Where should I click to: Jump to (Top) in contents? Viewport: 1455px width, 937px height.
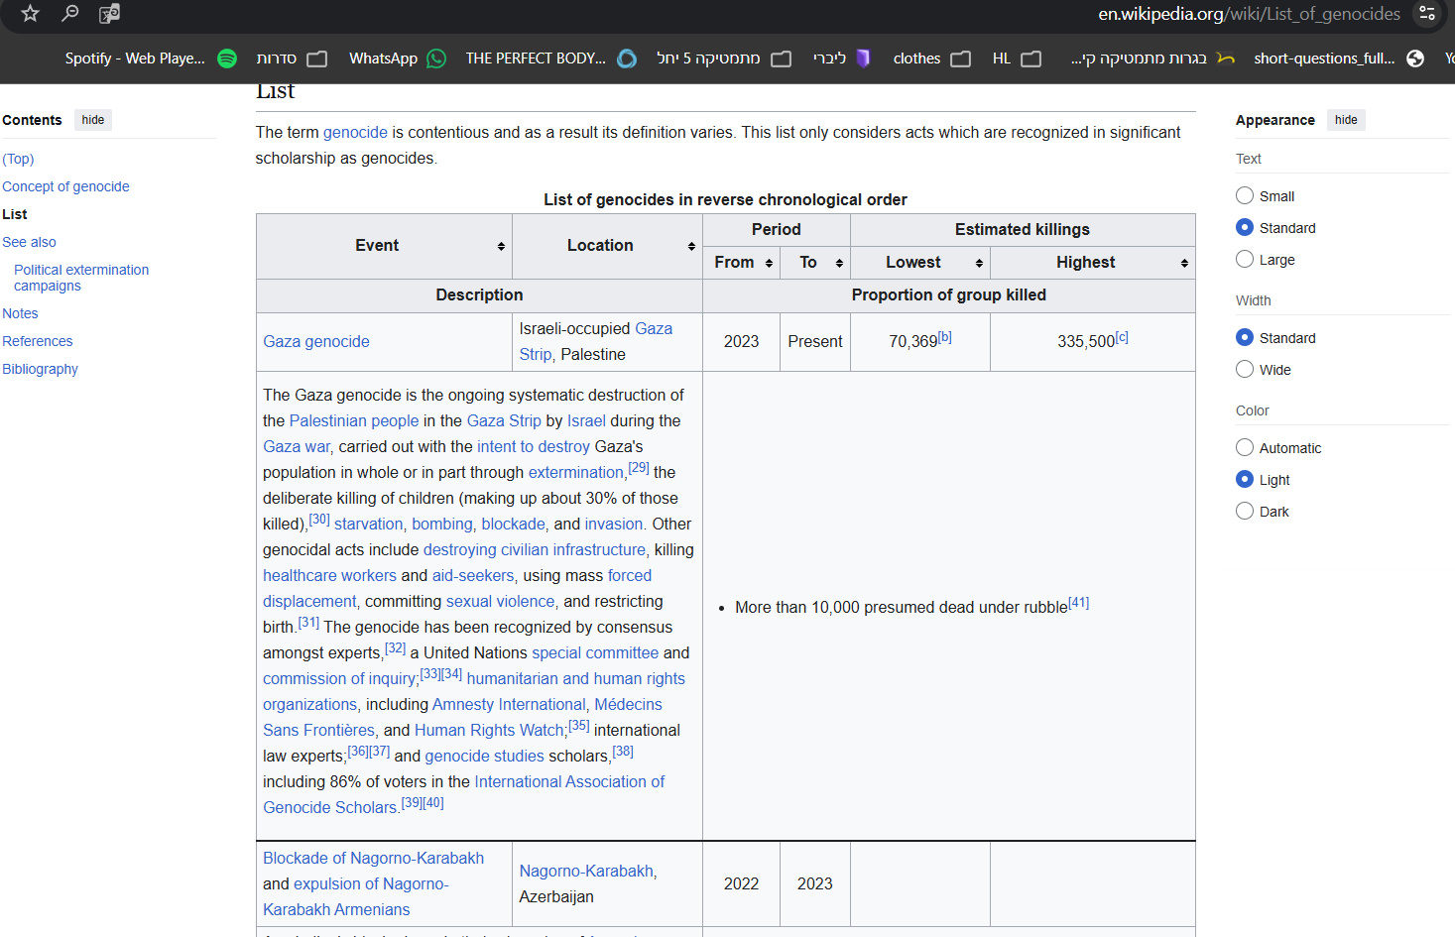point(18,159)
